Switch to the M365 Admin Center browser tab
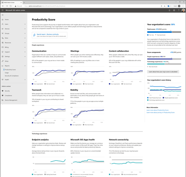 12,3
